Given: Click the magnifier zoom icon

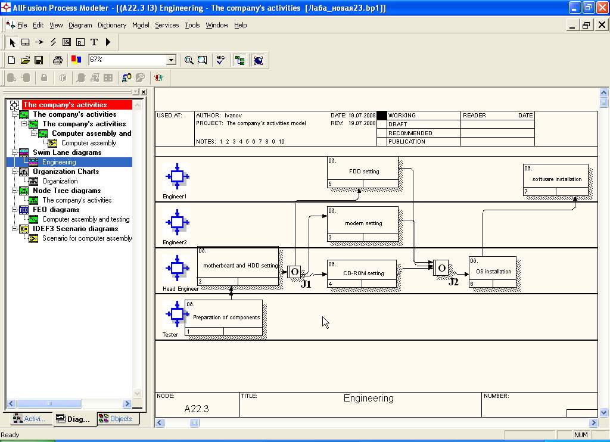Looking at the screenshot, I should click(189, 60).
